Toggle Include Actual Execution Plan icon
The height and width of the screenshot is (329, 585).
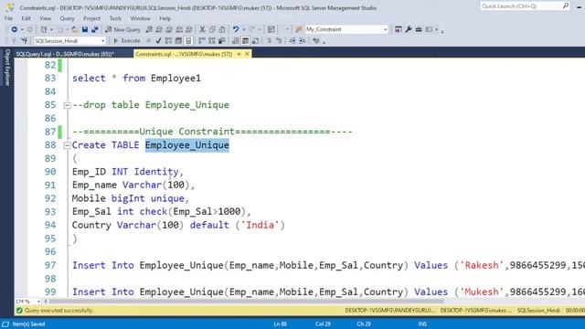[202, 40]
